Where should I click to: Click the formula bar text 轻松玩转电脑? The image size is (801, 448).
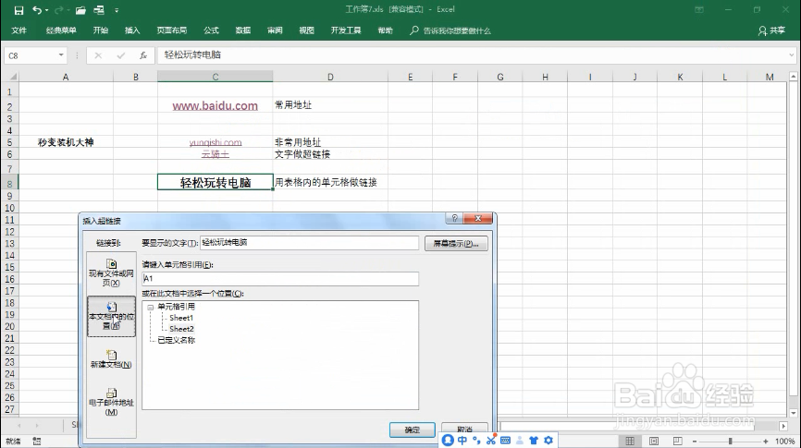[x=192, y=55]
